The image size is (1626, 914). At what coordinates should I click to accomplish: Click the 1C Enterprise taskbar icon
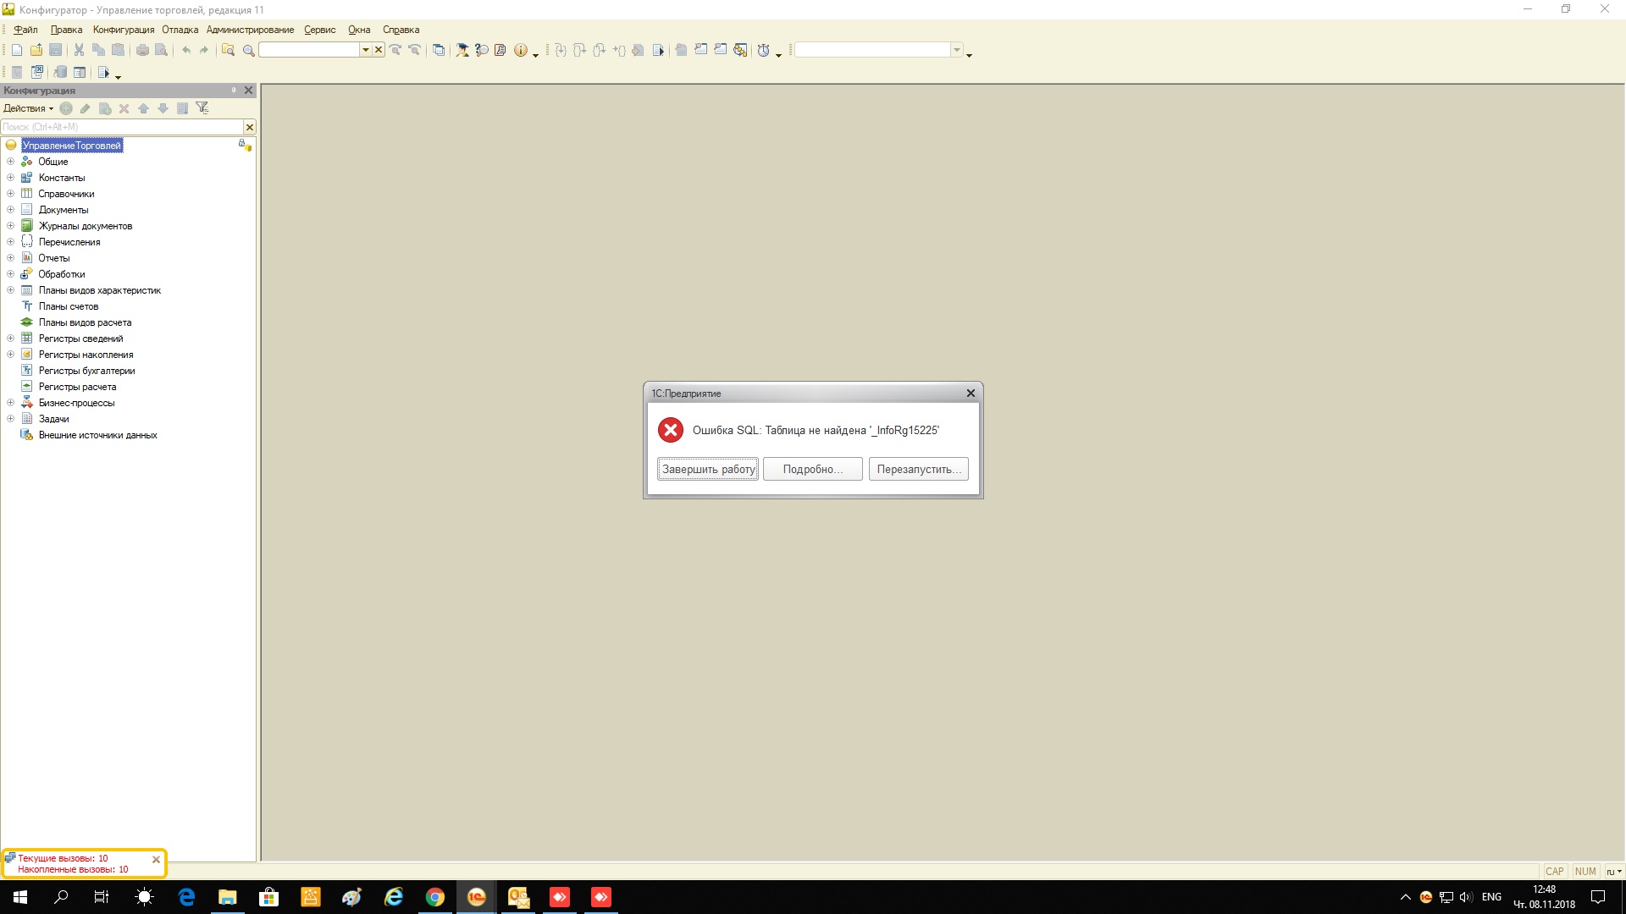point(477,897)
